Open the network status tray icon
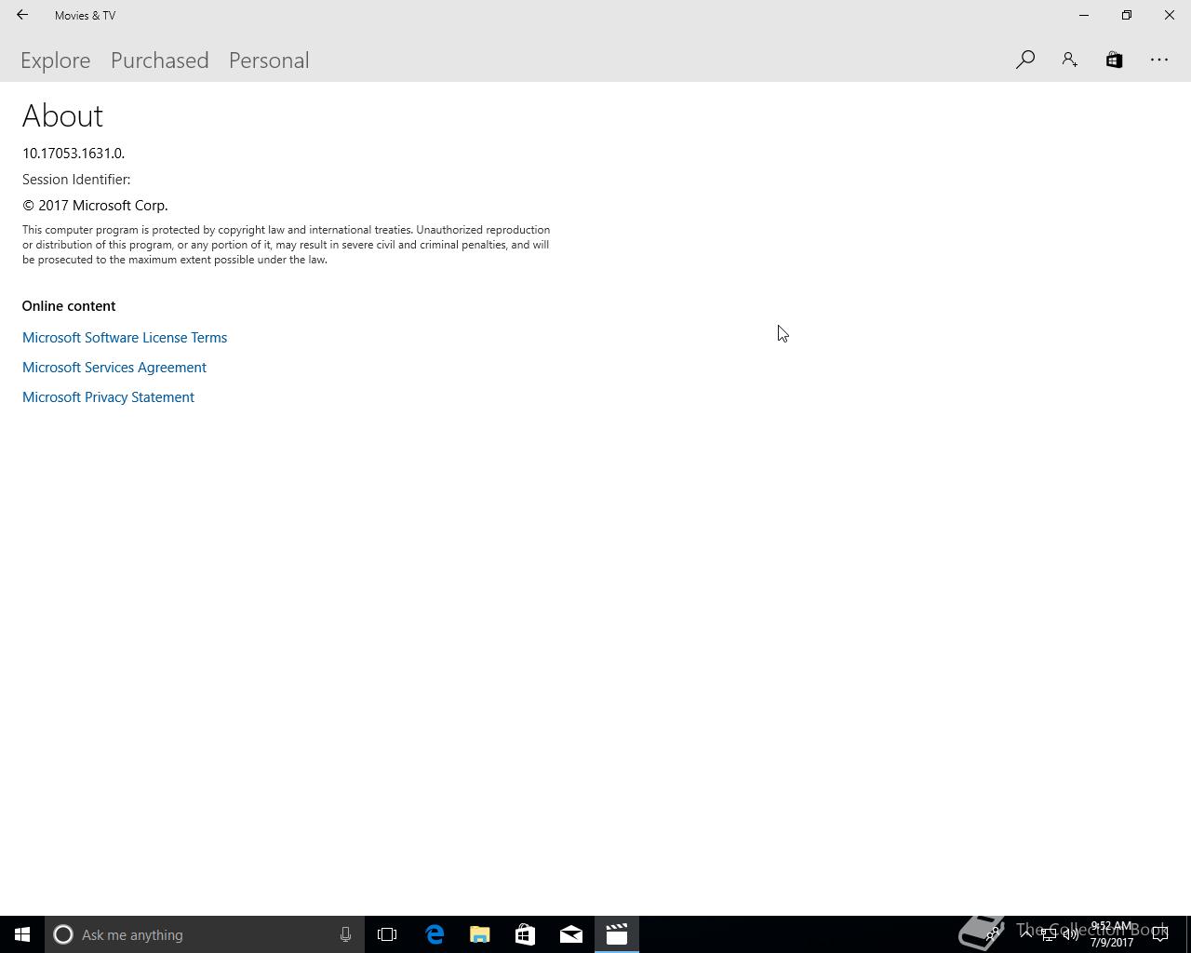Viewport: 1191px width, 953px height. point(1048,934)
